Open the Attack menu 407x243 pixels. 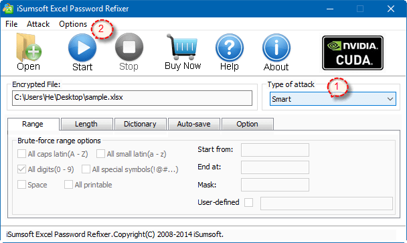[38, 24]
